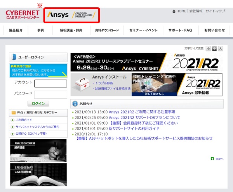Image resolution: width=233 pixels, height=192 pixels.
Task: Click the ログイン button
Action: [x=38, y=103]
